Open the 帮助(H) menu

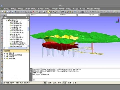click(x=97, y=9)
